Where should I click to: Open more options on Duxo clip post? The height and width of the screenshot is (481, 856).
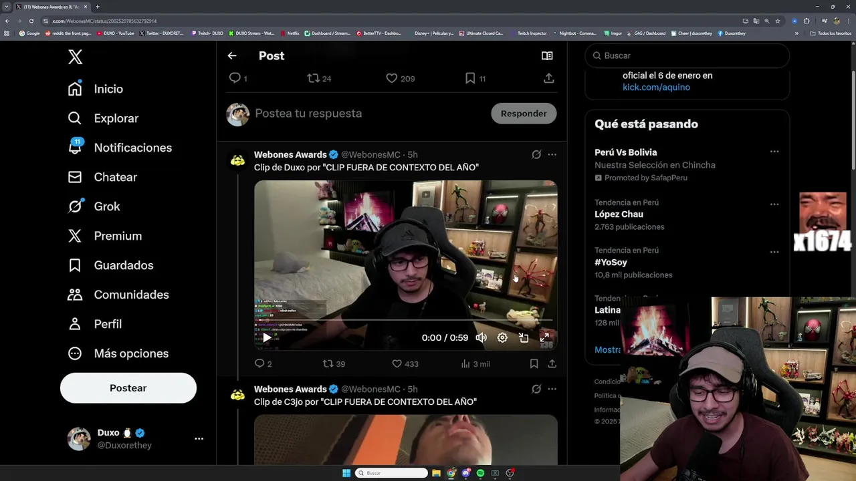pos(552,154)
